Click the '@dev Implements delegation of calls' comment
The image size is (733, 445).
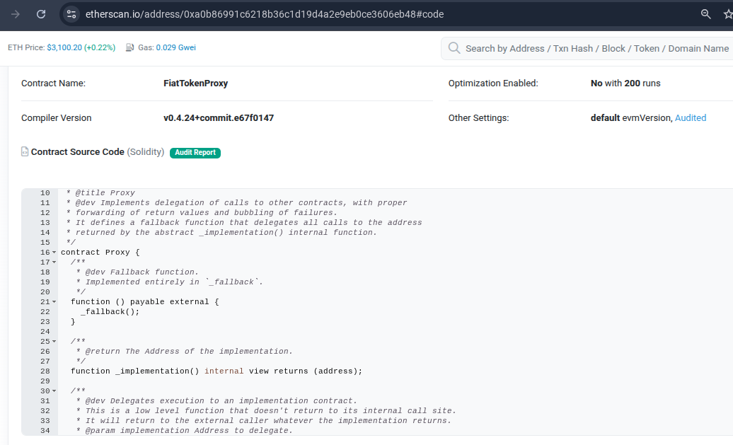click(x=236, y=203)
